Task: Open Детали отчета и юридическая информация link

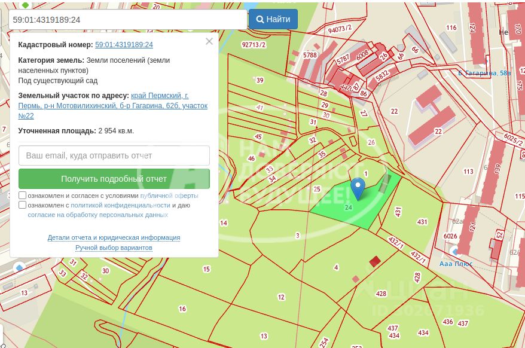Action: [x=114, y=237]
